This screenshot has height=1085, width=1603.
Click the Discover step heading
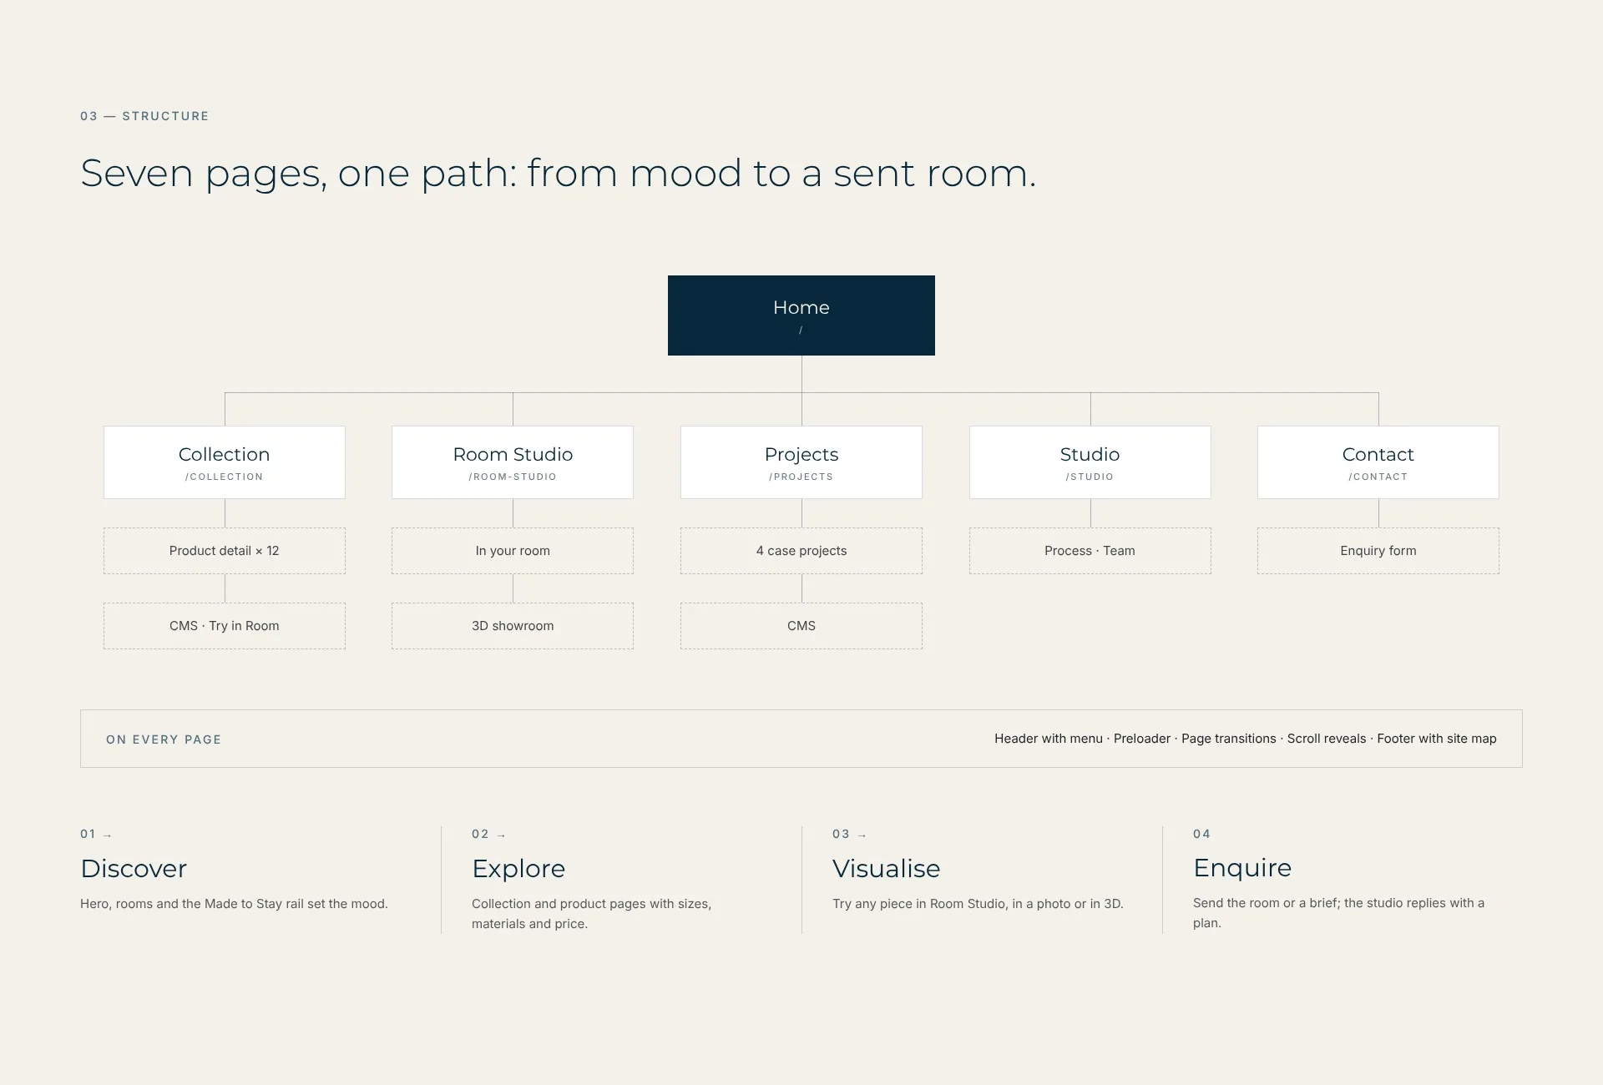[134, 869]
